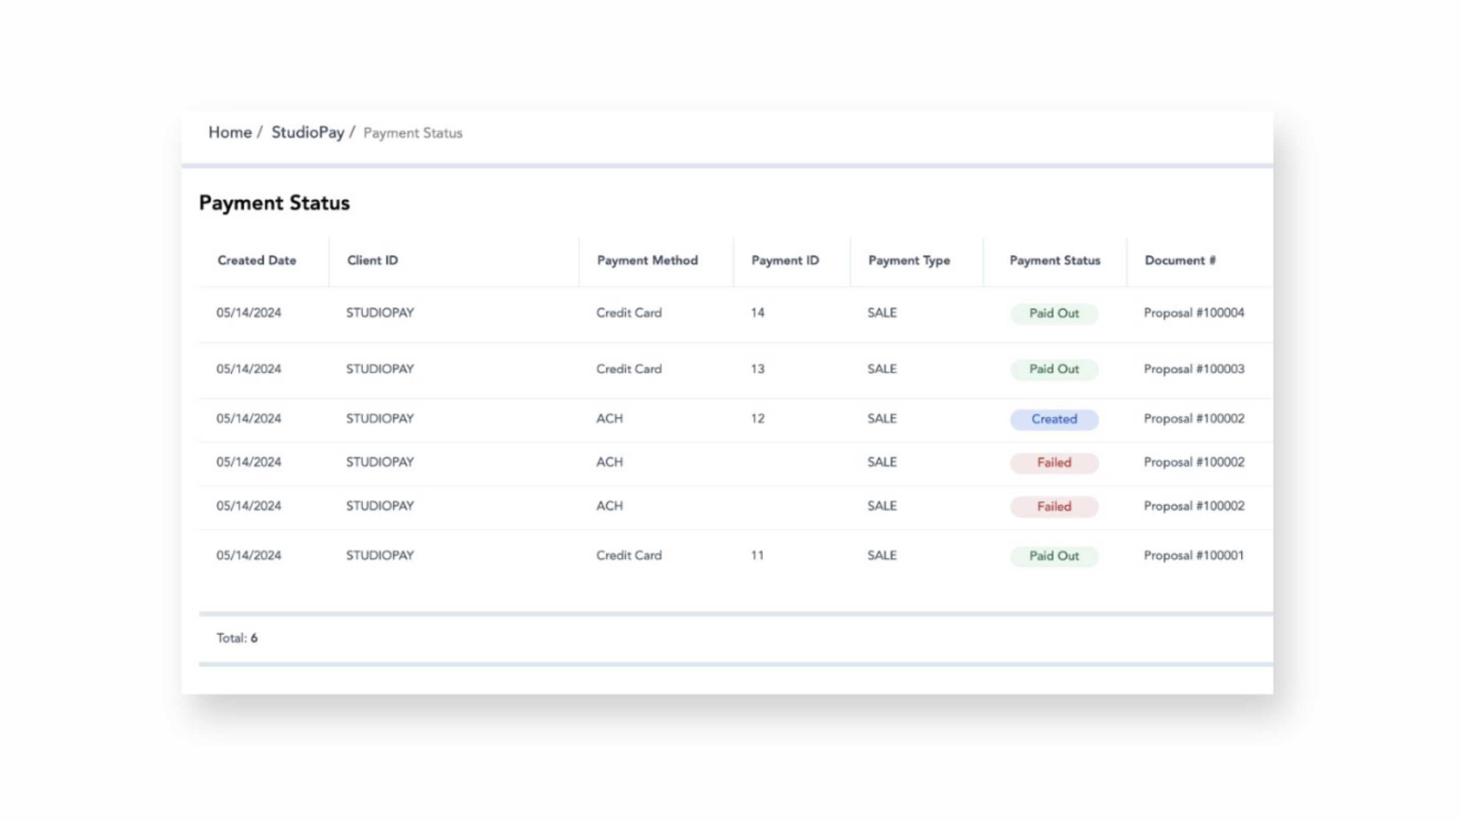
Task: Click the Document # column header
Action: [x=1179, y=260]
